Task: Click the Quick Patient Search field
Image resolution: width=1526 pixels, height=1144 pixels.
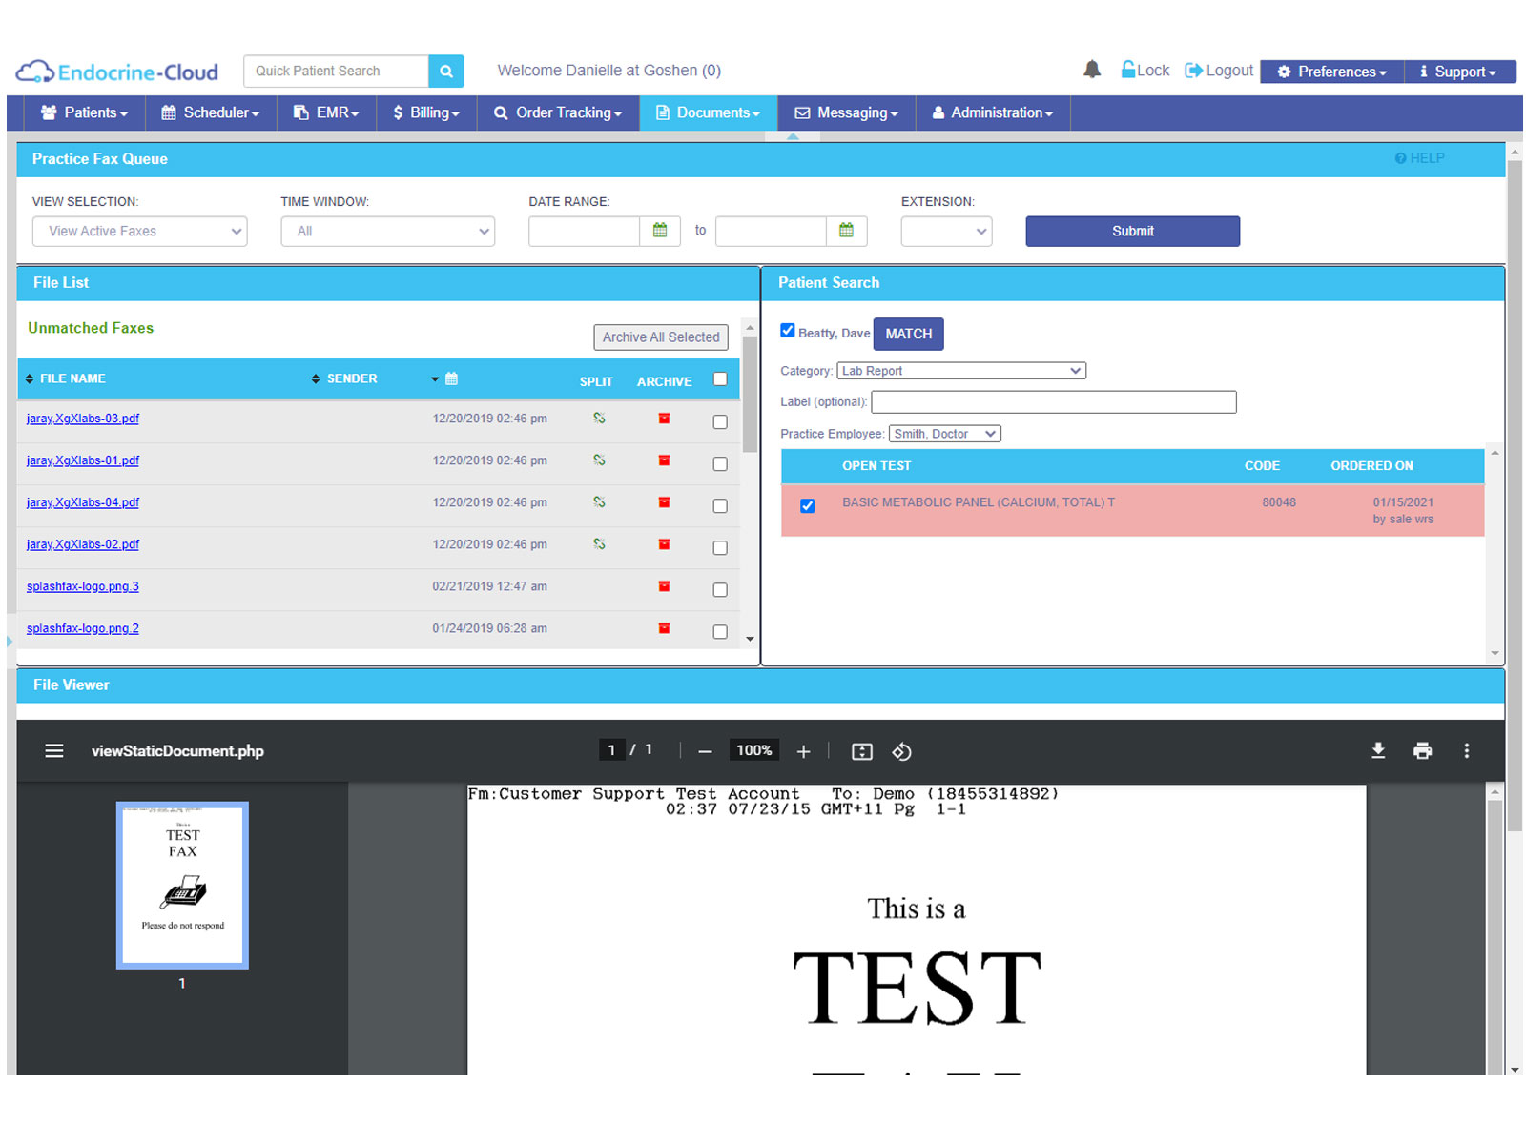Action: (x=336, y=71)
